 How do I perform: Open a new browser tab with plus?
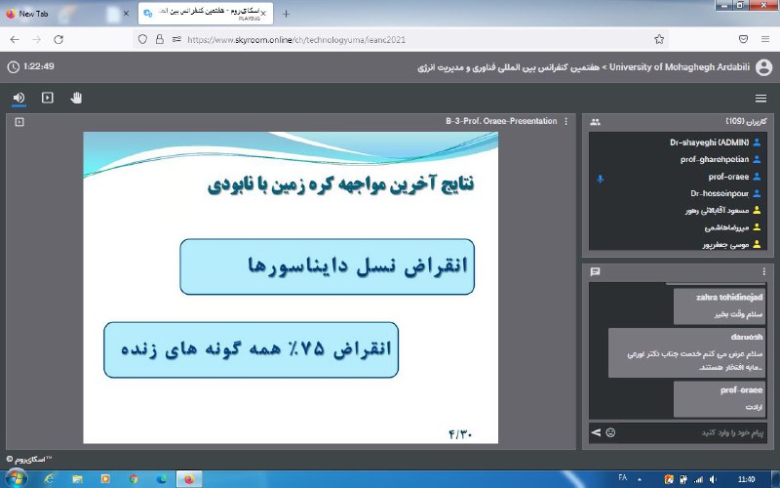pyautogui.click(x=286, y=14)
